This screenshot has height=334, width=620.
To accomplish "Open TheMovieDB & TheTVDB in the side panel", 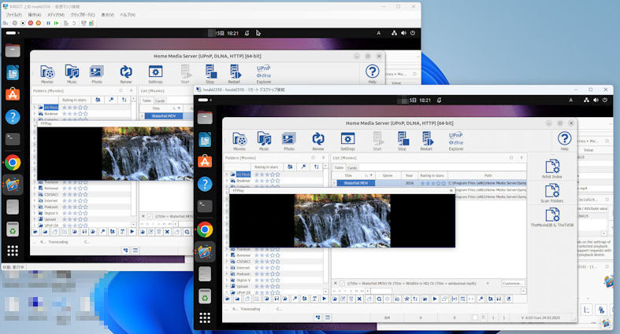I will (x=552, y=218).
